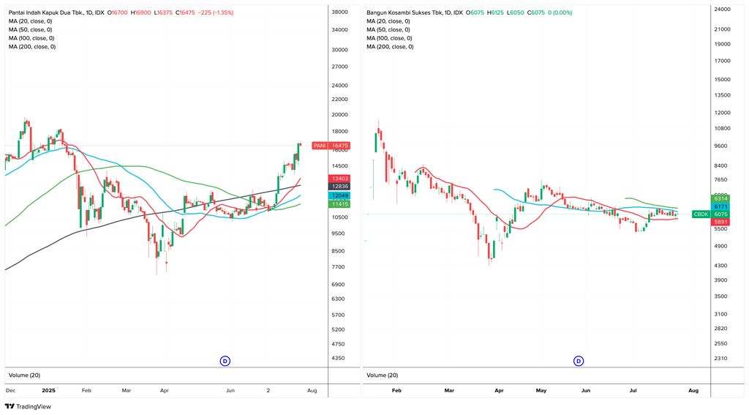This screenshot has width=749, height=415.
Task: Click the PANI close value C16475 in header
Action: pos(185,13)
